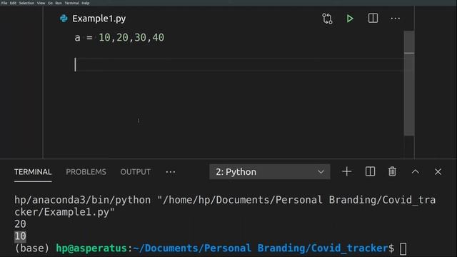Click the terminal output value 20
Image resolution: width=457 pixels, height=257 pixels.
click(x=20, y=223)
